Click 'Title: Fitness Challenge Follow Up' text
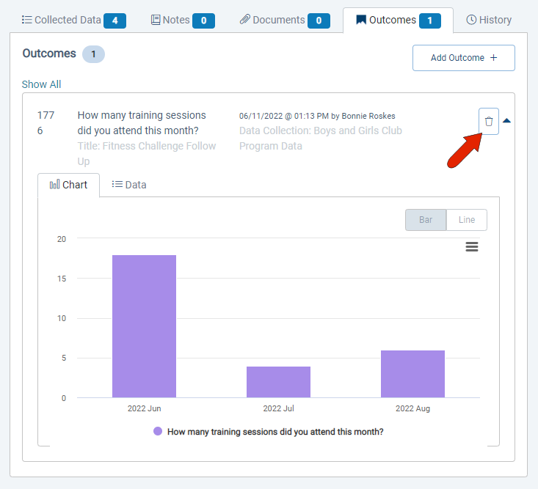Image resolution: width=538 pixels, height=489 pixels. tap(147, 153)
